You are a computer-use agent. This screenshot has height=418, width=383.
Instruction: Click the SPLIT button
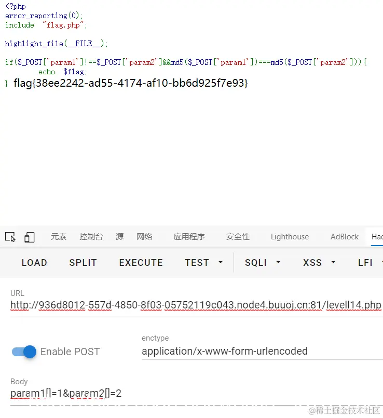83,263
